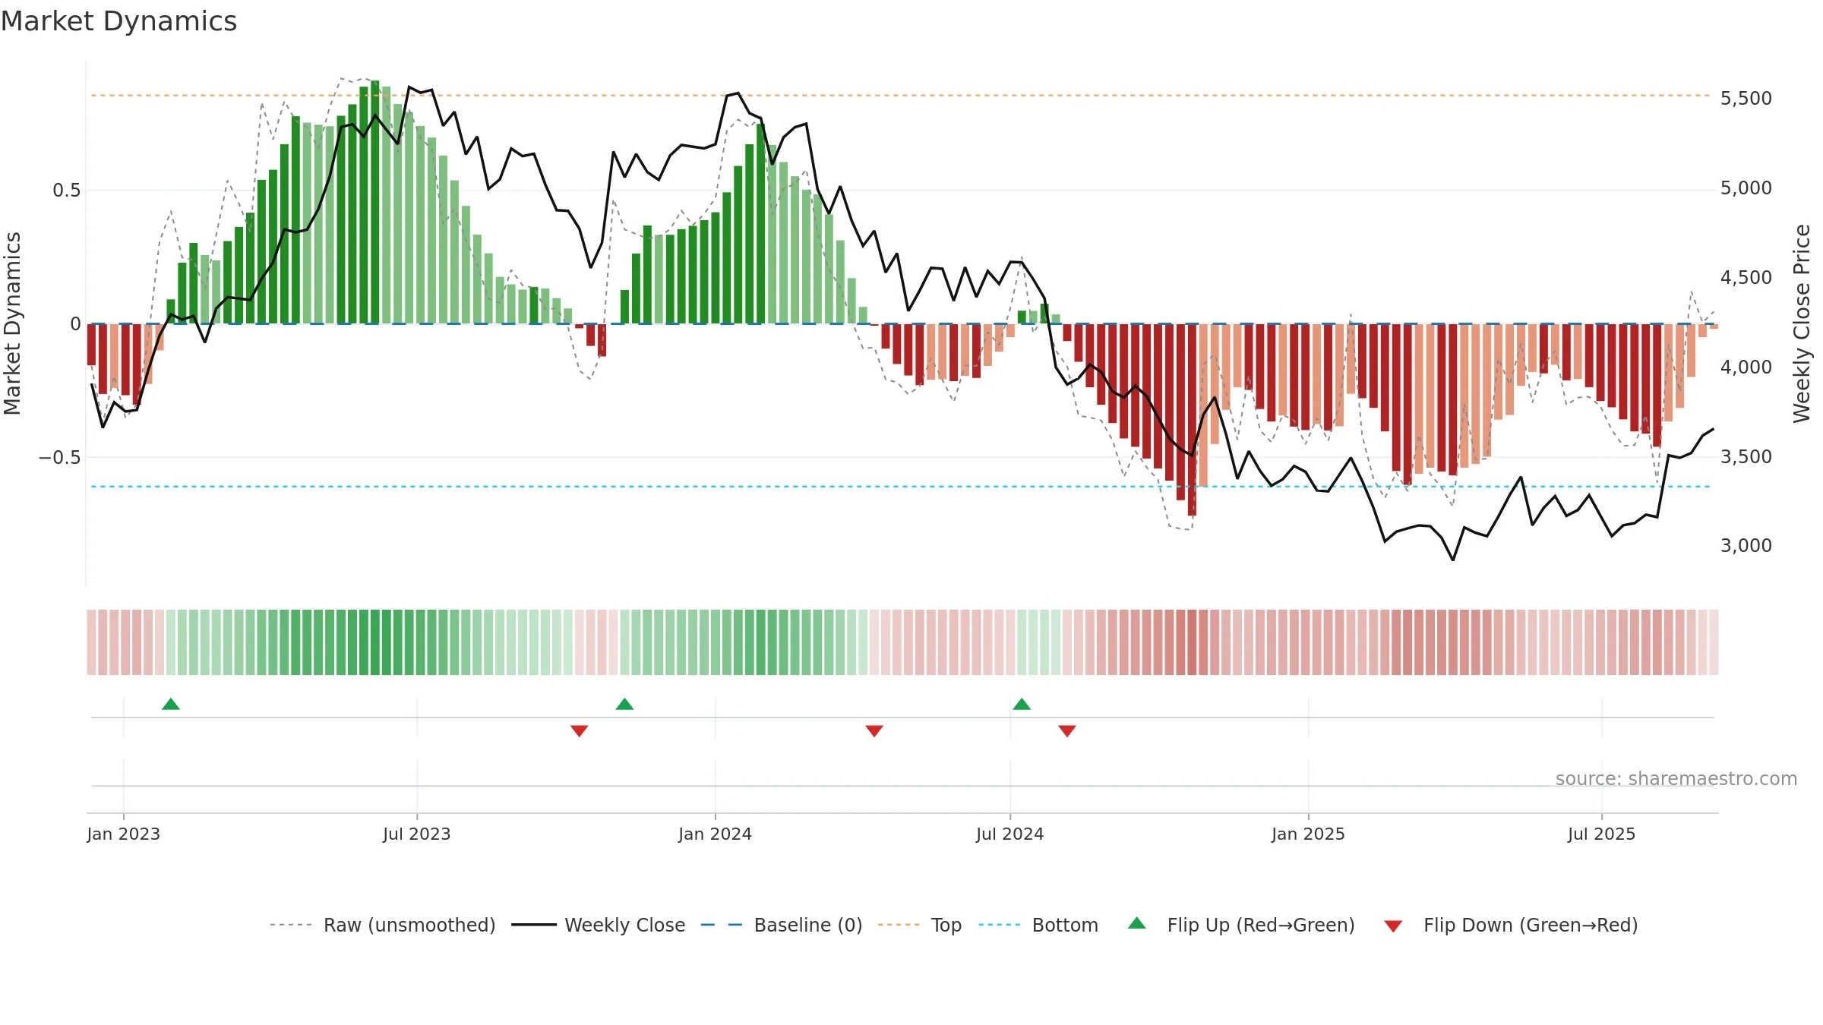Toggle the Baseline (0) legend entry
1823x1025 pixels.
point(781,925)
